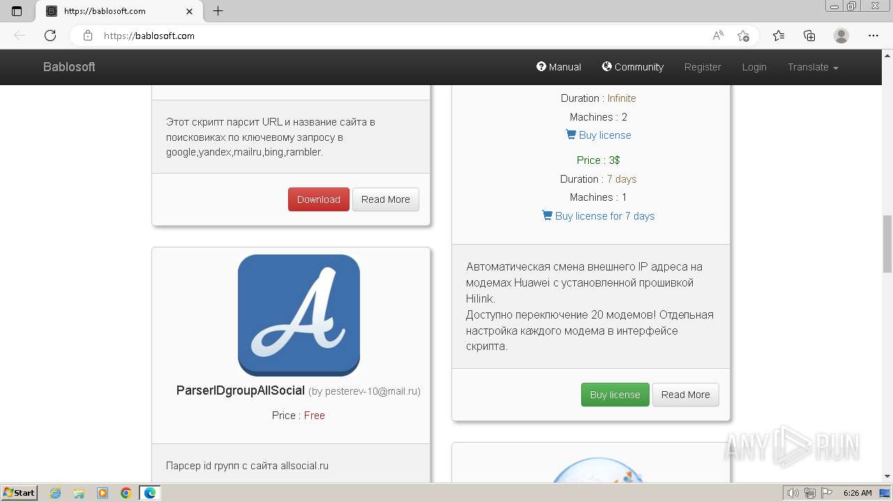Open browser Collections
The width and height of the screenshot is (893, 502).
tap(809, 36)
